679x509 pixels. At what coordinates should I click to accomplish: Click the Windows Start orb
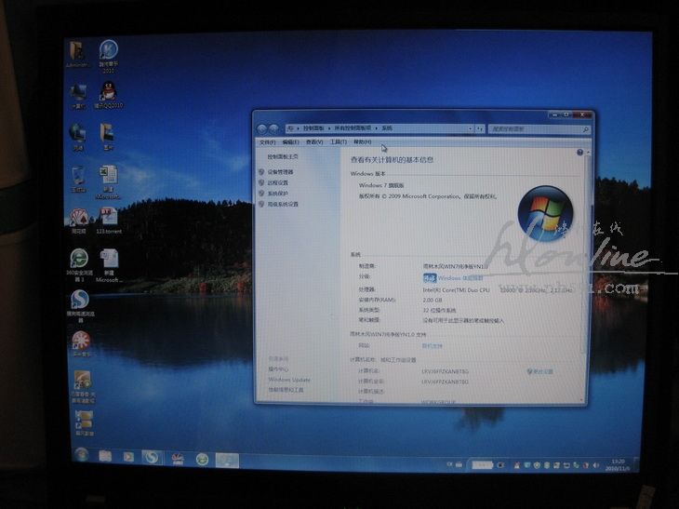pos(81,456)
